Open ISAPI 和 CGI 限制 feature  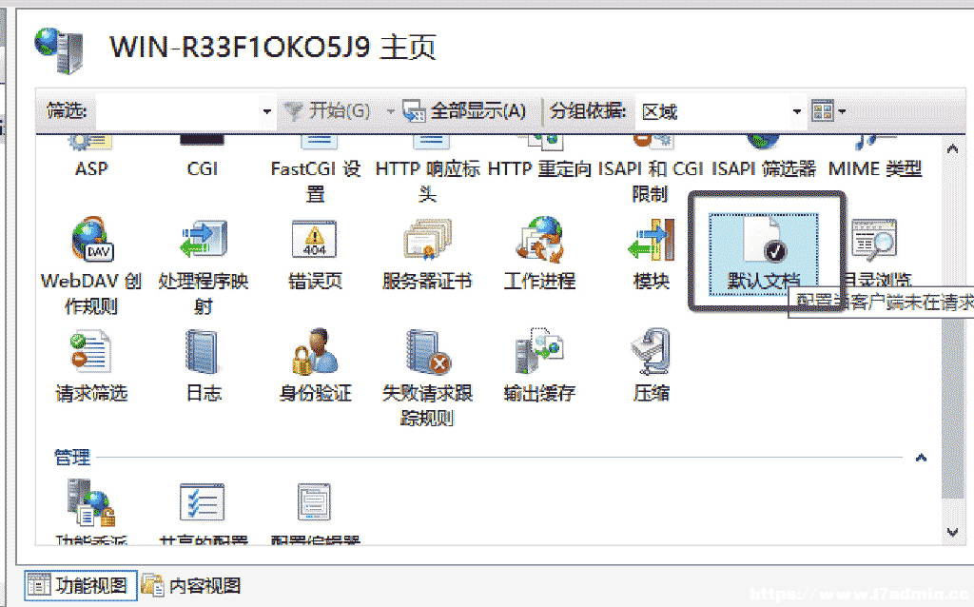point(651,169)
